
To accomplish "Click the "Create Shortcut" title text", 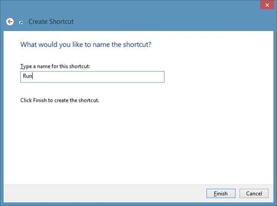I will (51, 22).
